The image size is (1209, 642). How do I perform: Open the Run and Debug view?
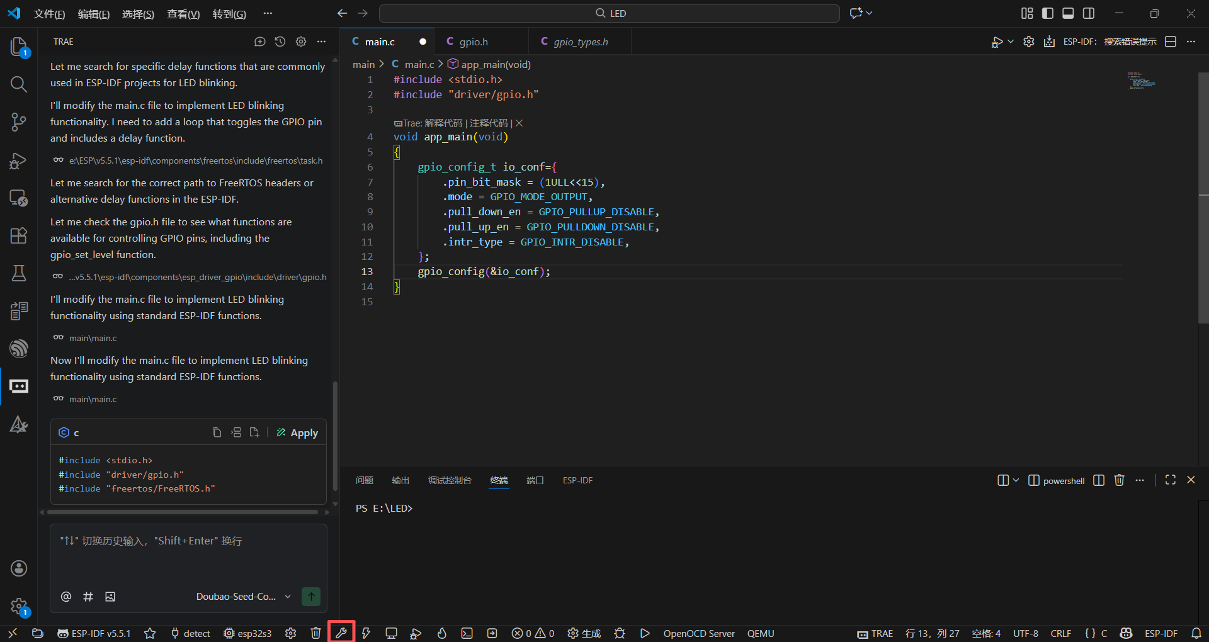(x=19, y=160)
